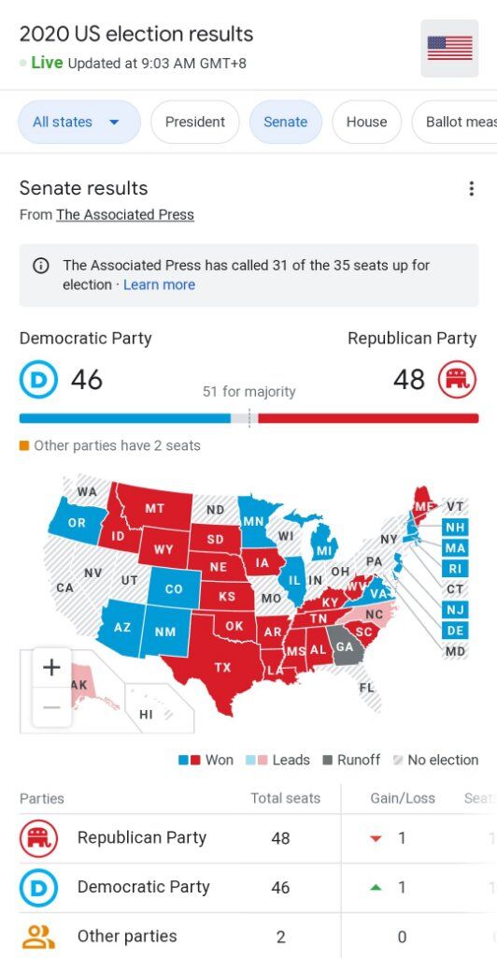
Task: Open The Associated Press link
Action: pos(125,215)
